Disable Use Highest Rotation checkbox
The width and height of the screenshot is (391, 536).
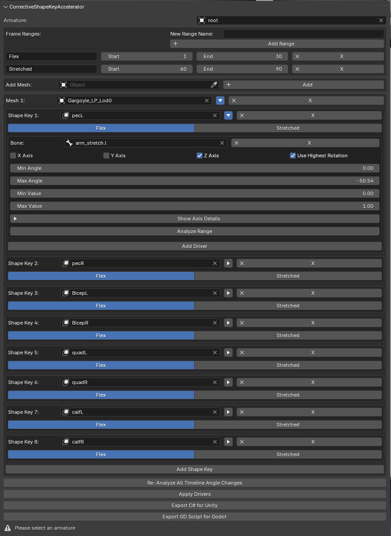pyautogui.click(x=293, y=156)
